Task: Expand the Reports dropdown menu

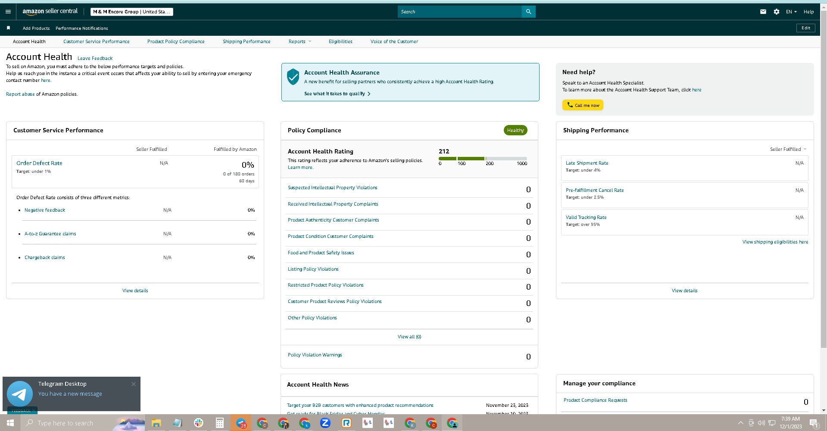Action: coord(300,41)
